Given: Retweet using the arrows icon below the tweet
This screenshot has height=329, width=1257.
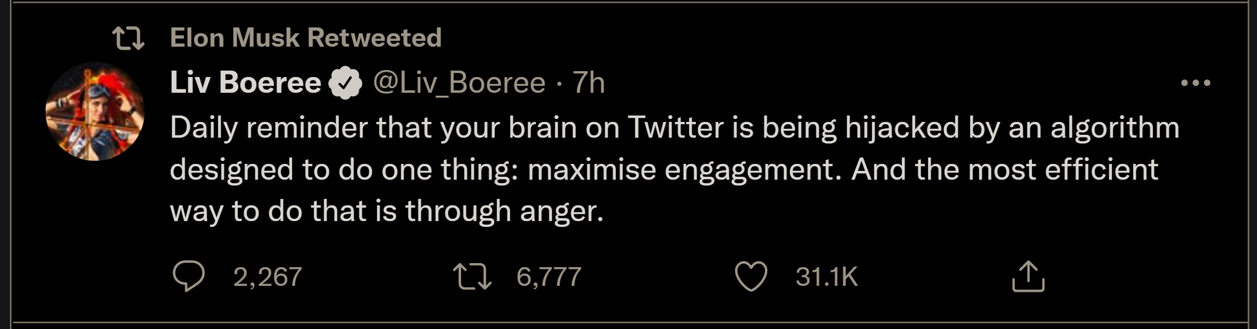Looking at the screenshot, I should (473, 276).
